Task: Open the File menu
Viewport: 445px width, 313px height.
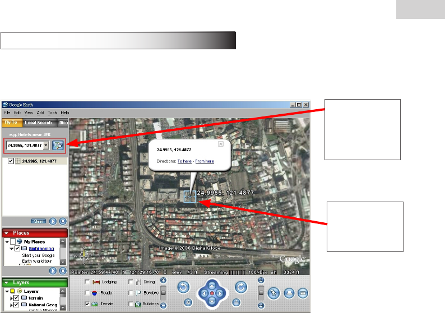Action: [7, 113]
